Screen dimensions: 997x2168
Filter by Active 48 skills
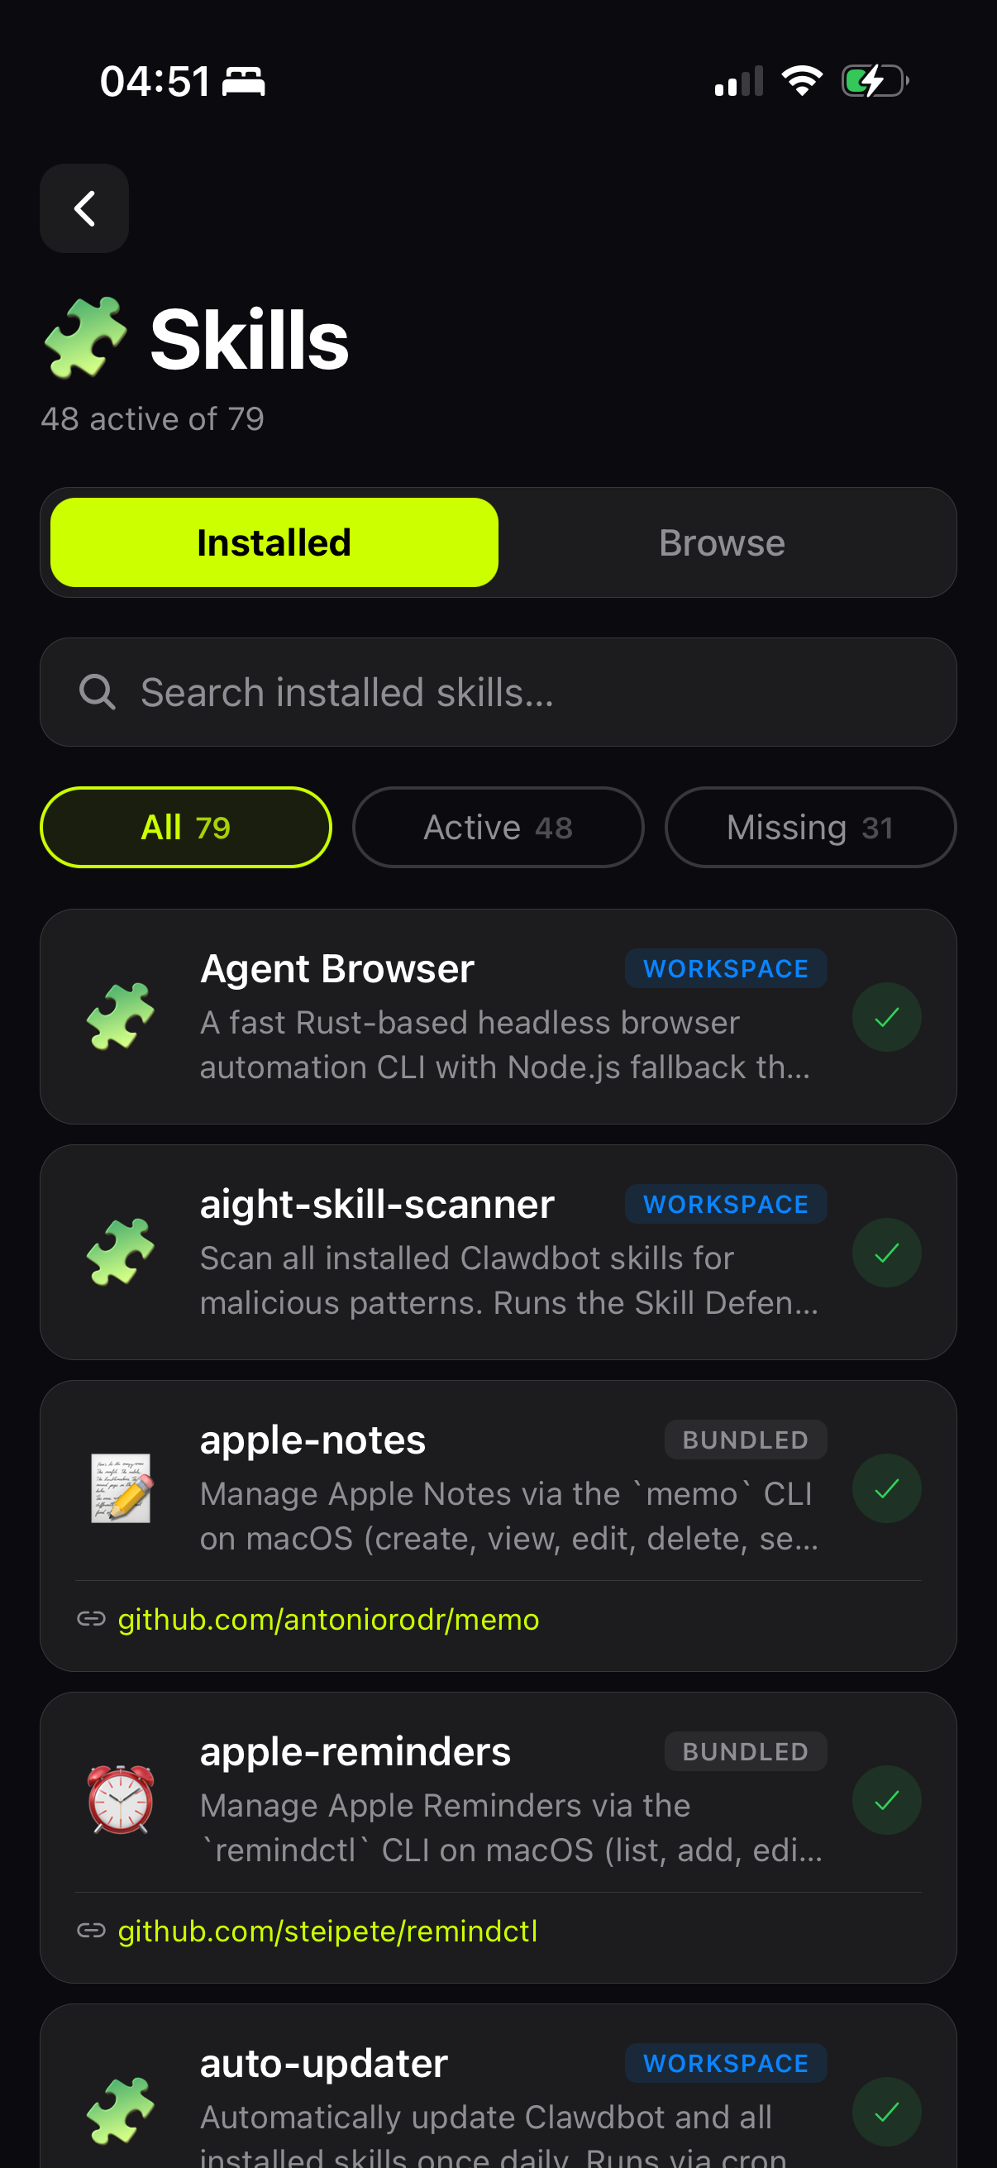498,828
